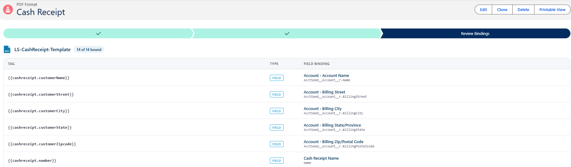Screen dimensions: 571x167
Task: Select the {{cashreceipt.customerState}} tag
Action: pyautogui.click(x=40, y=127)
